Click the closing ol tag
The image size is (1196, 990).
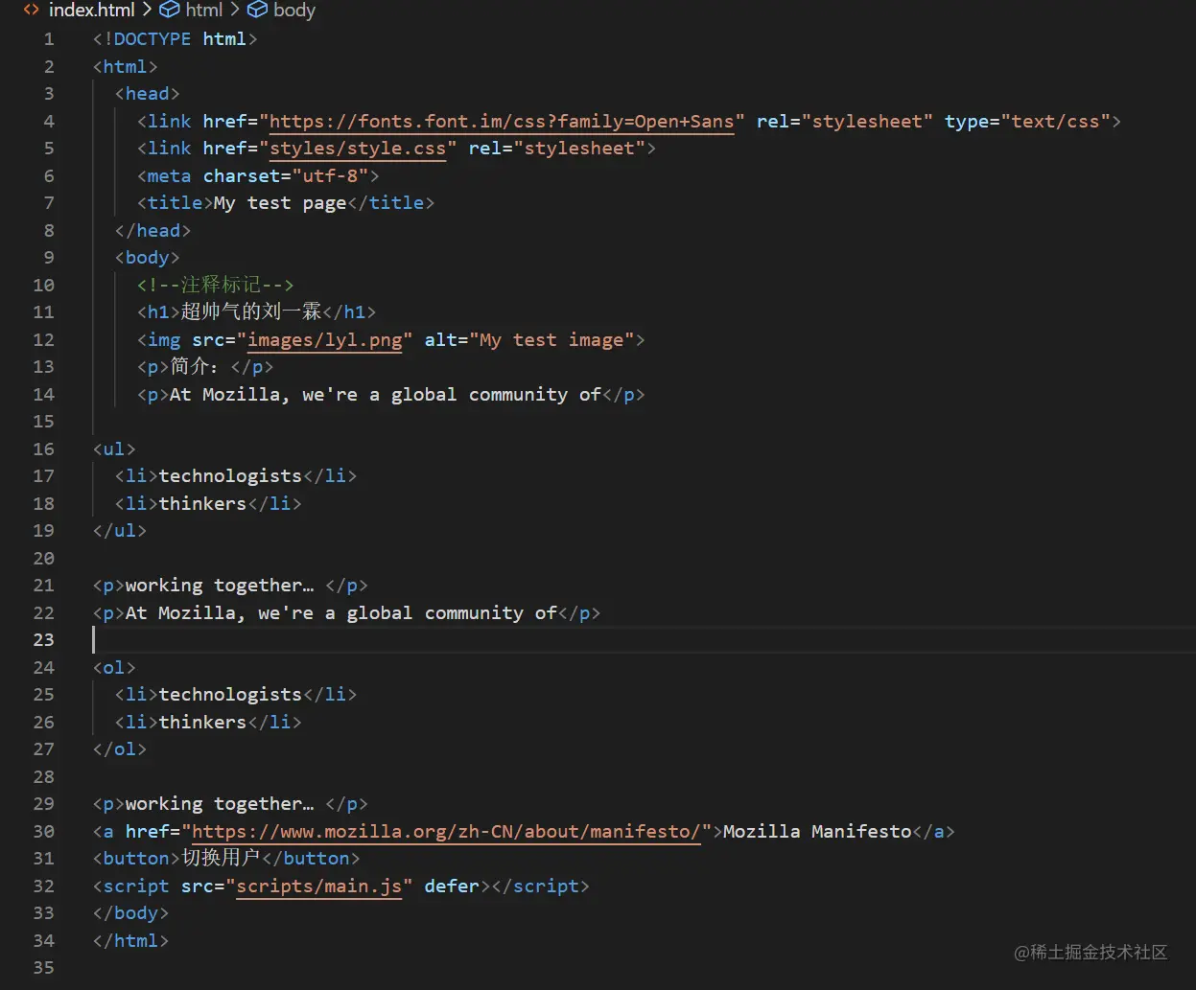click(x=120, y=749)
